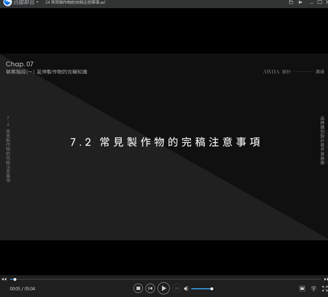Stop the video playback

(x=138, y=288)
